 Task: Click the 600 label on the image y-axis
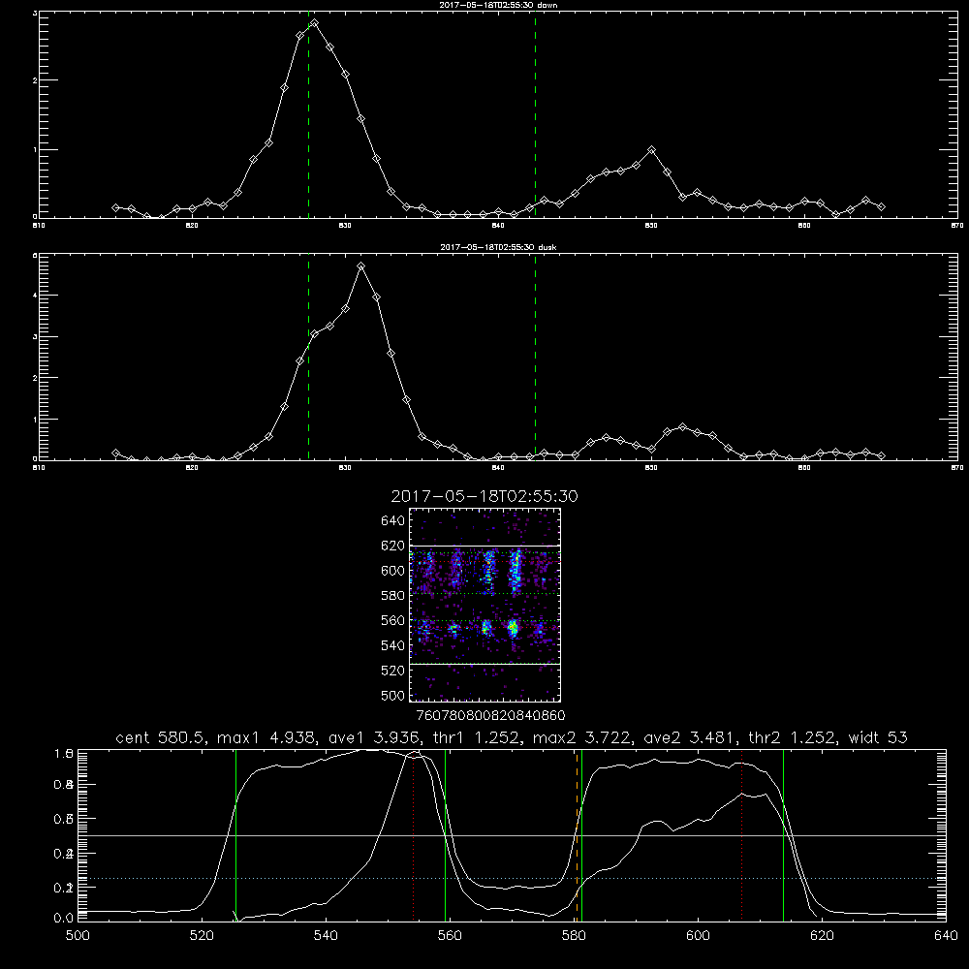point(393,571)
